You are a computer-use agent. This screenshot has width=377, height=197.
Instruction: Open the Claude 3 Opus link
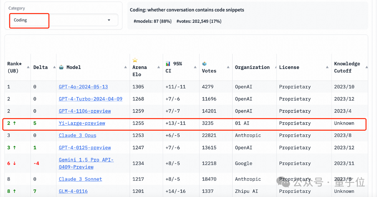(77, 135)
